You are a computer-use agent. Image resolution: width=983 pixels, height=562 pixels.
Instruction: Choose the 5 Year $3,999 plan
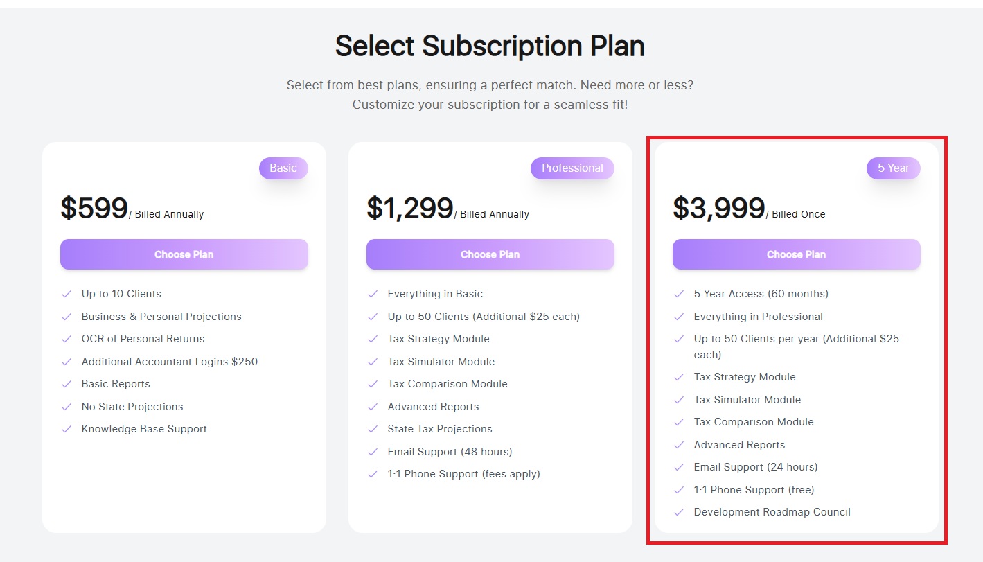pos(796,254)
